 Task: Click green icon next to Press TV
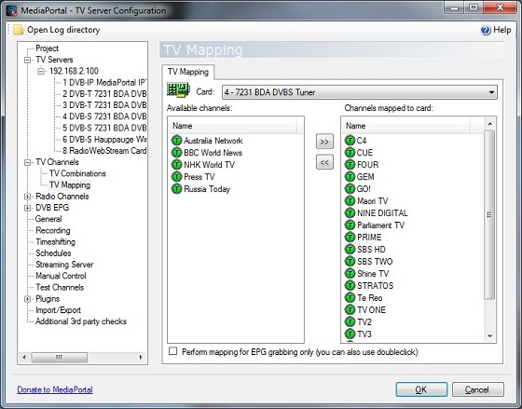(x=176, y=177)
